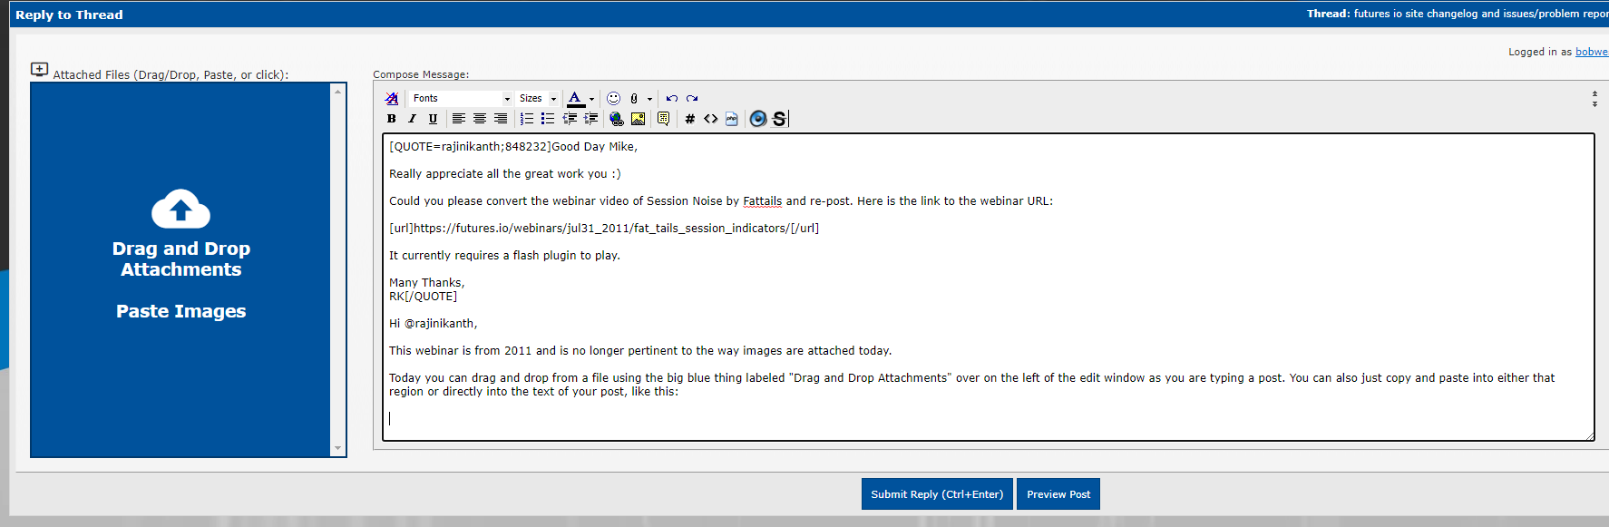Click the insert image icon
1609x527 pixels.
(639, 119)
